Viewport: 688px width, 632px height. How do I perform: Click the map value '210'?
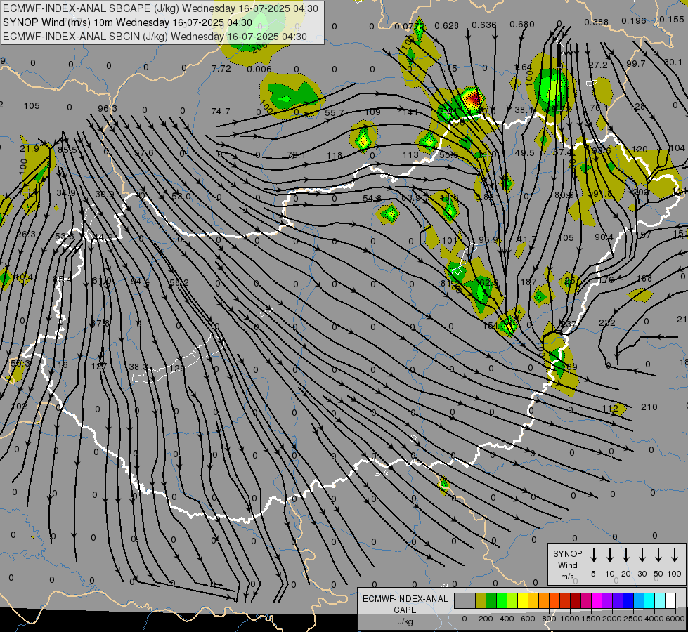[x=649, y=407]
